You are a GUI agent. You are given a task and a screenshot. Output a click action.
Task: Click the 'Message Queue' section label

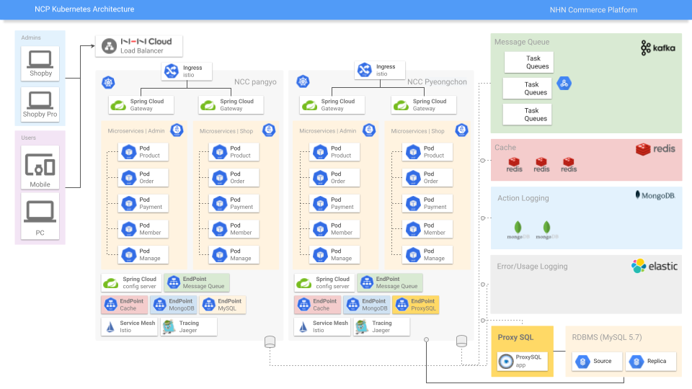[522, 42]
